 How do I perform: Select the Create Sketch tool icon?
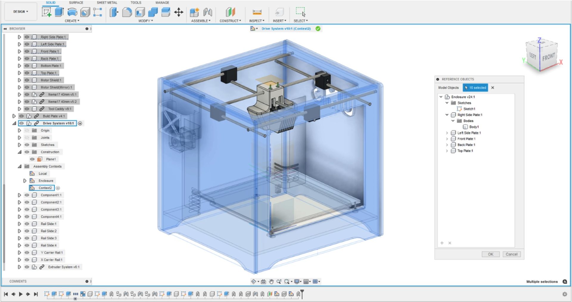point(46,12)
